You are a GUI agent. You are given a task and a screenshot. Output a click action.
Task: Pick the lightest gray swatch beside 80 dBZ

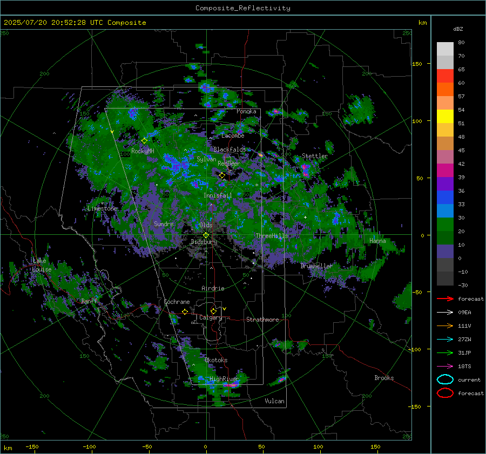445,49
